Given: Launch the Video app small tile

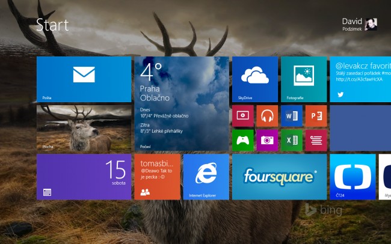Looking at the screenshot, I should click(243, 116).
